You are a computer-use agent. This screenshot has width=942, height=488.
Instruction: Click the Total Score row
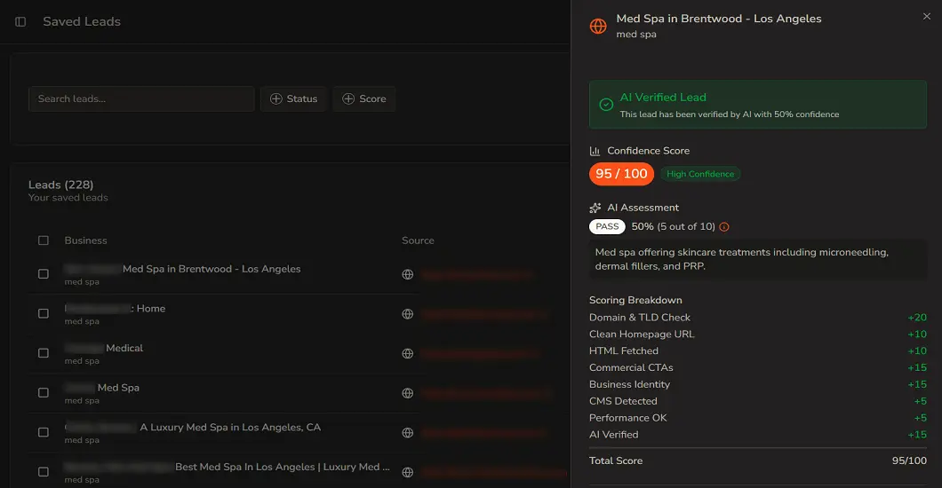(757, 461)
